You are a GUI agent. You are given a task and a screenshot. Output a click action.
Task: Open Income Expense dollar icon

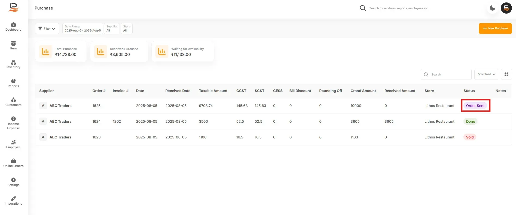point(13,119)
